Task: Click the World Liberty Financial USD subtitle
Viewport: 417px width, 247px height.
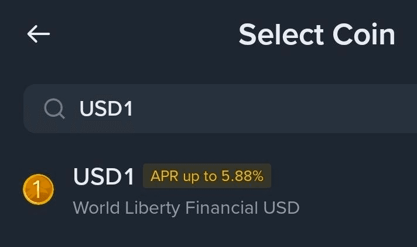Action: [x=186, y=207]
